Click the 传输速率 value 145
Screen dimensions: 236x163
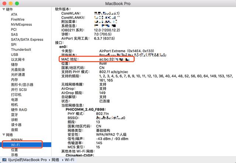click(99, 143)
